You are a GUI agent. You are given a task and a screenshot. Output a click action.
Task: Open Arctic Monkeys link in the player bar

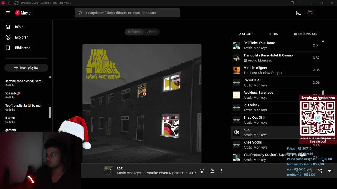(x=128, y=173)
